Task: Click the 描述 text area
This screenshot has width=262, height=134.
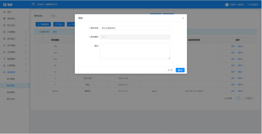Action: pos(135,51)
